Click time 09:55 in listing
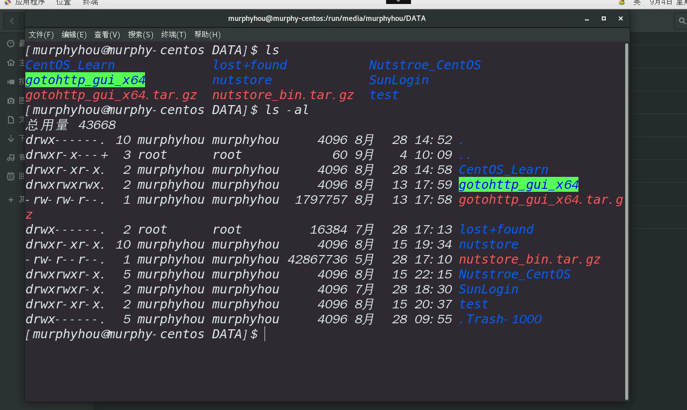Image resolution: width=687 pixels, height=410 pixels. (433, 319)
